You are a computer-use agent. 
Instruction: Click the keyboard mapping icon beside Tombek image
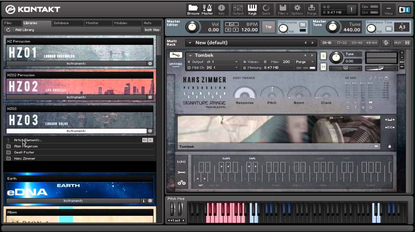pyautogui.click(x=389, y=120)
